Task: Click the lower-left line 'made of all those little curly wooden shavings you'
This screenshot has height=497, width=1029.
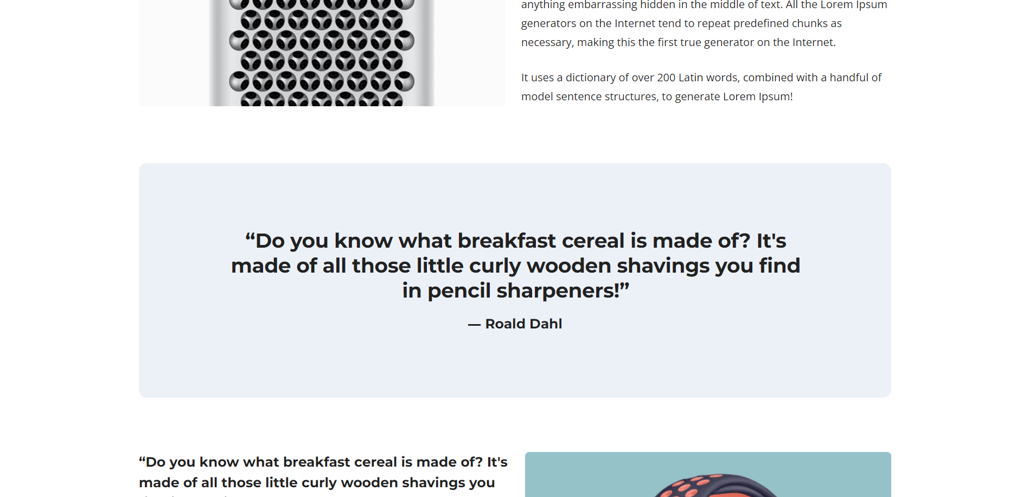Action: click(x=317, y=482)
